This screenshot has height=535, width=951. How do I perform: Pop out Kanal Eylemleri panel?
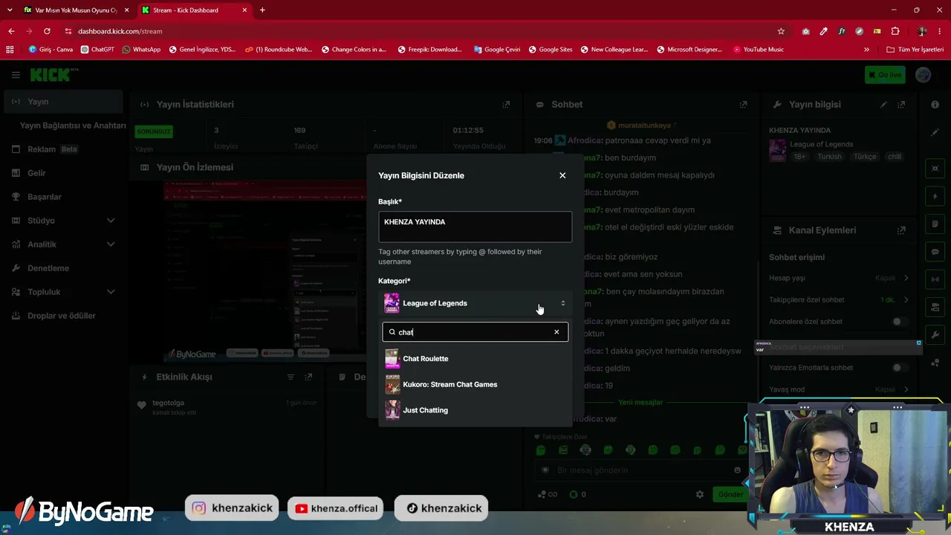pos(901,230)
